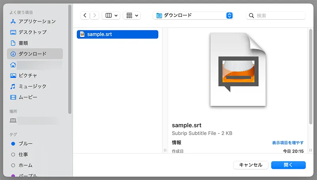Click the Subrip Subtitle File - 2 KB text

pos(202,133)
